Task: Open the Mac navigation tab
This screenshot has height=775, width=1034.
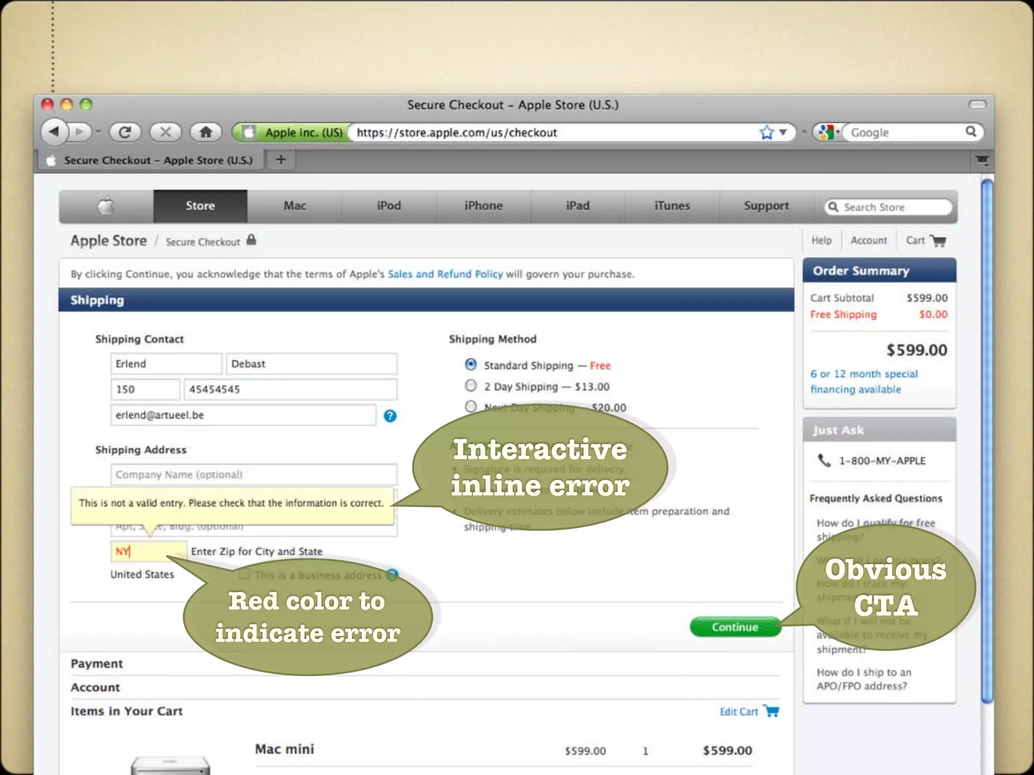Action: point(295,206)
